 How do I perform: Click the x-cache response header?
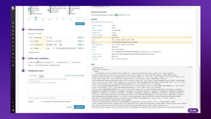[95, 59]
